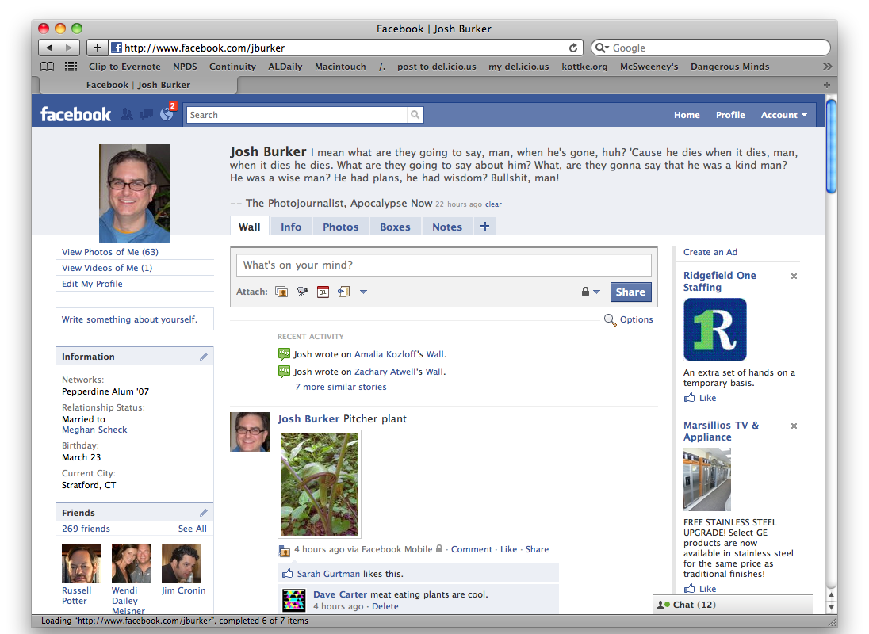Click the Facebook Search field
The width and height of the screenshot is (869, 634).
point(297,115)
